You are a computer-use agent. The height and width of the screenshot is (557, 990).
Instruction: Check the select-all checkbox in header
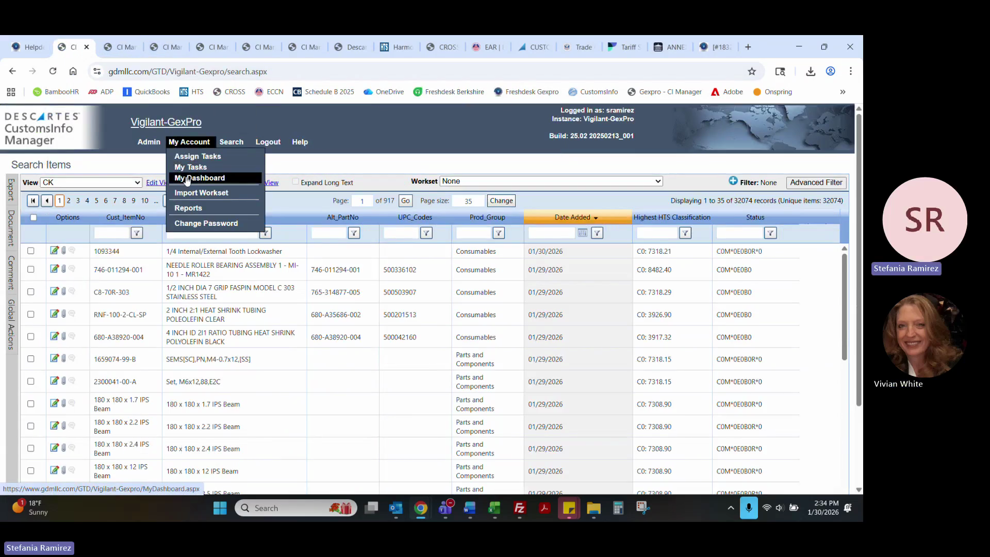(34, 218)
